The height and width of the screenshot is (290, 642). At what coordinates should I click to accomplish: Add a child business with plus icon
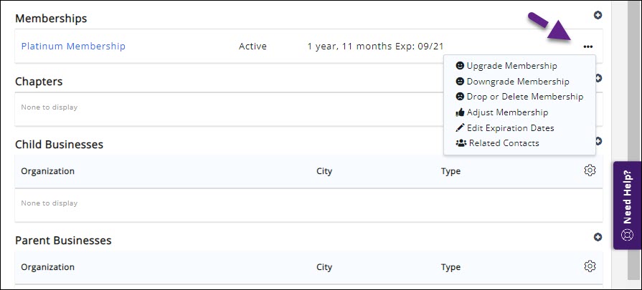[x=598, y=141]
